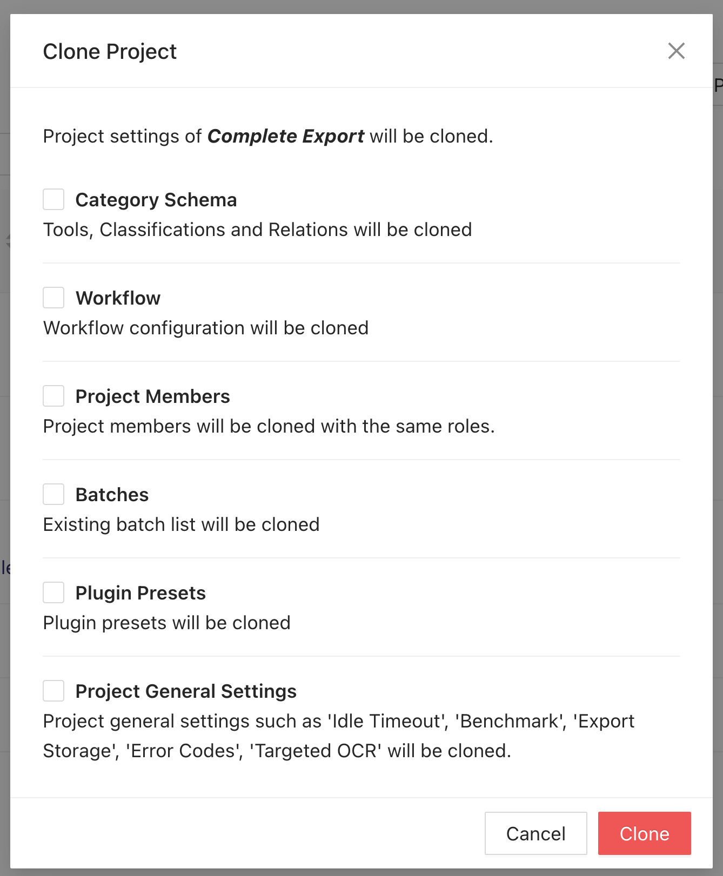
Task: Enable the Category Schema checkbox
Action: [53, 199]
